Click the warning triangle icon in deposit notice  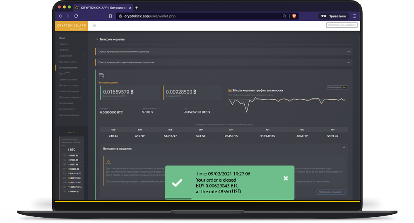pos(108,162)
